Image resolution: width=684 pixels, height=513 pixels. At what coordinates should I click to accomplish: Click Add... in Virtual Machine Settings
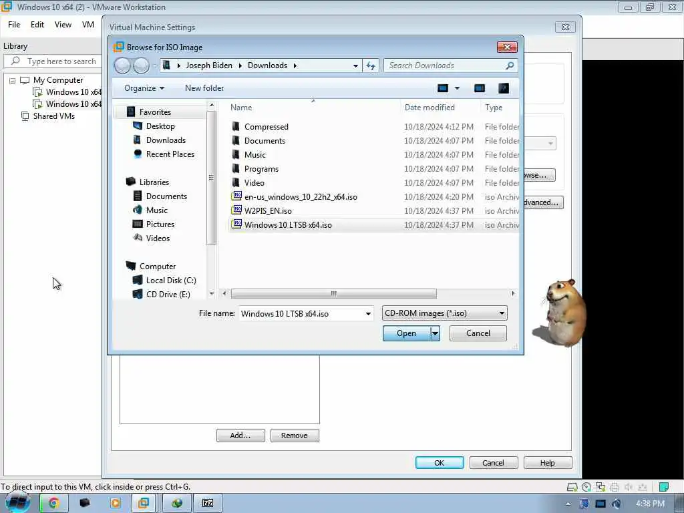click(x=240, y=436)
